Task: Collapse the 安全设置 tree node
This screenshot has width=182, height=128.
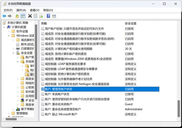Action: 13,53
